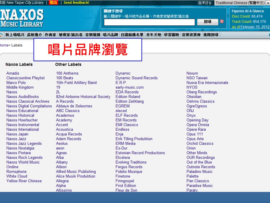The width and height of the screenshot is (270, 203).
Task: Open the Paradise Music label
Action: coord(200,186)
